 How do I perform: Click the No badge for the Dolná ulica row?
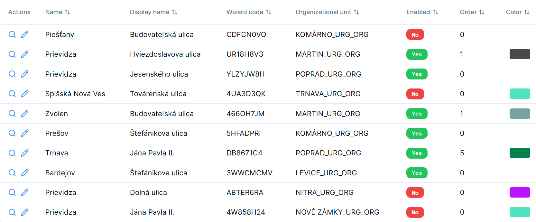pos(415,192)
